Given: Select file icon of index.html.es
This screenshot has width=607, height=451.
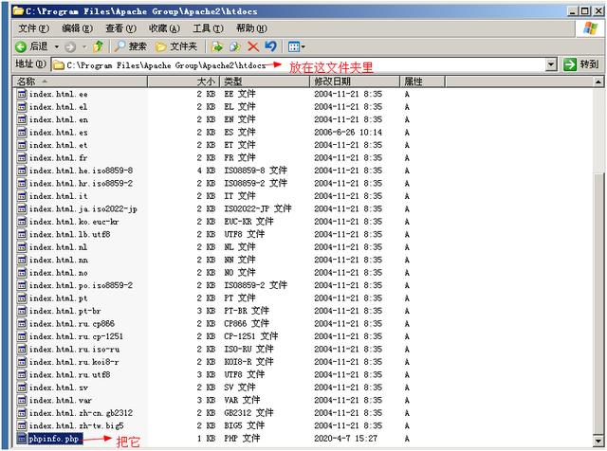Looking at the screenshot, I should click(x=22, y=133).
